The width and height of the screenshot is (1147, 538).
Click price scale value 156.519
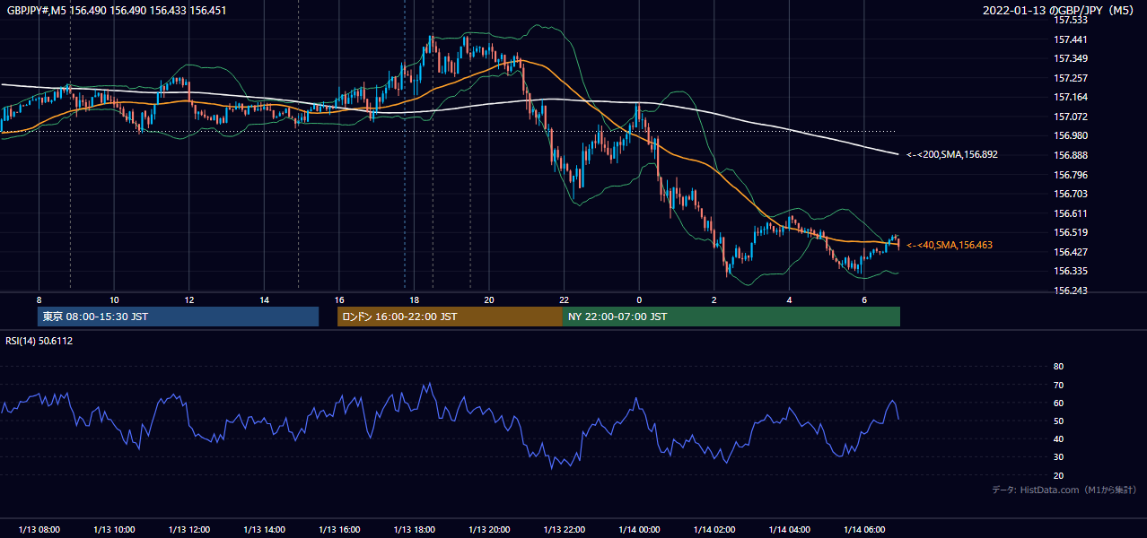[1071, 232]
